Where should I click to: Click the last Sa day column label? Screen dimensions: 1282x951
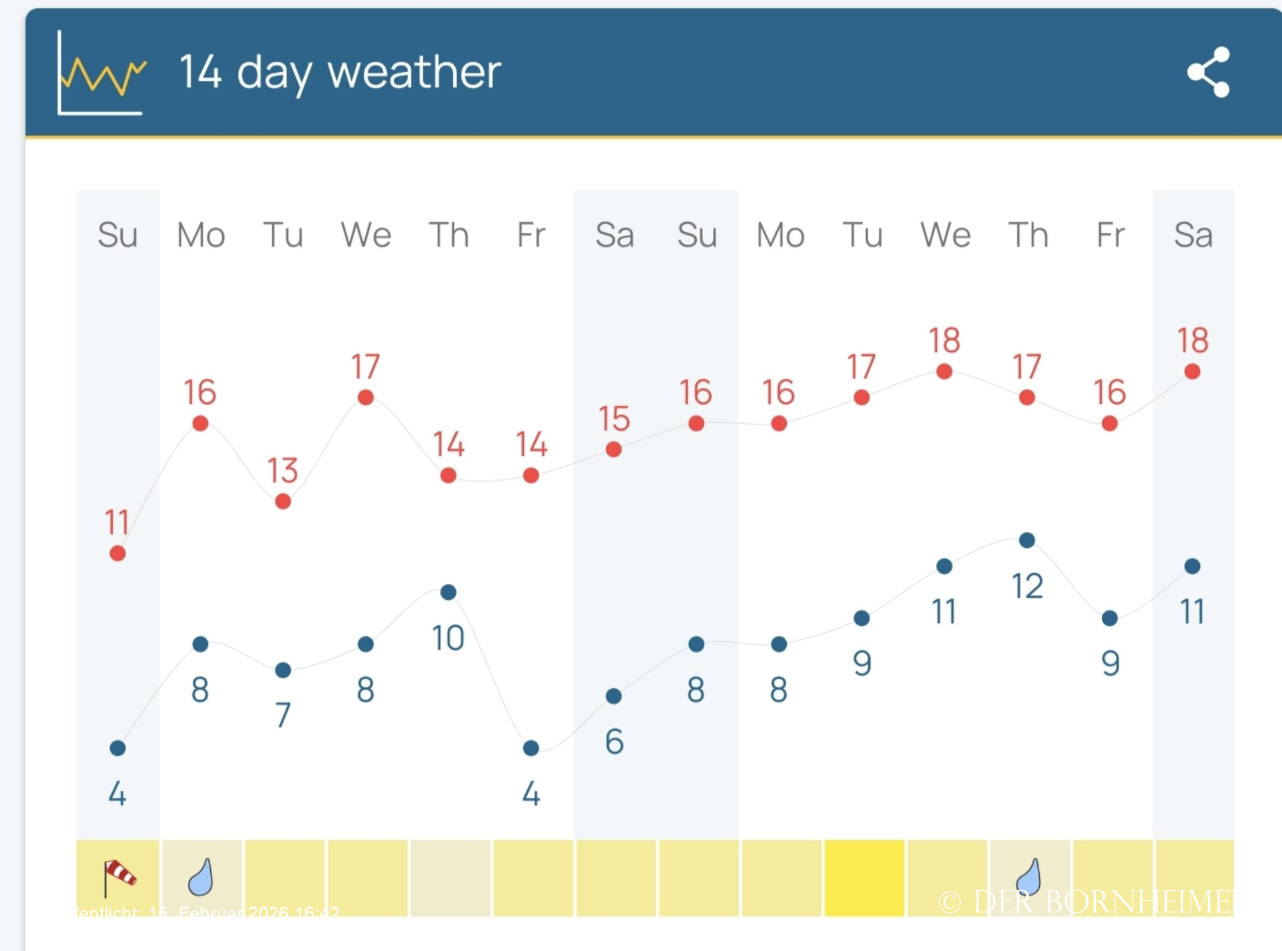tap(1193, 235)
